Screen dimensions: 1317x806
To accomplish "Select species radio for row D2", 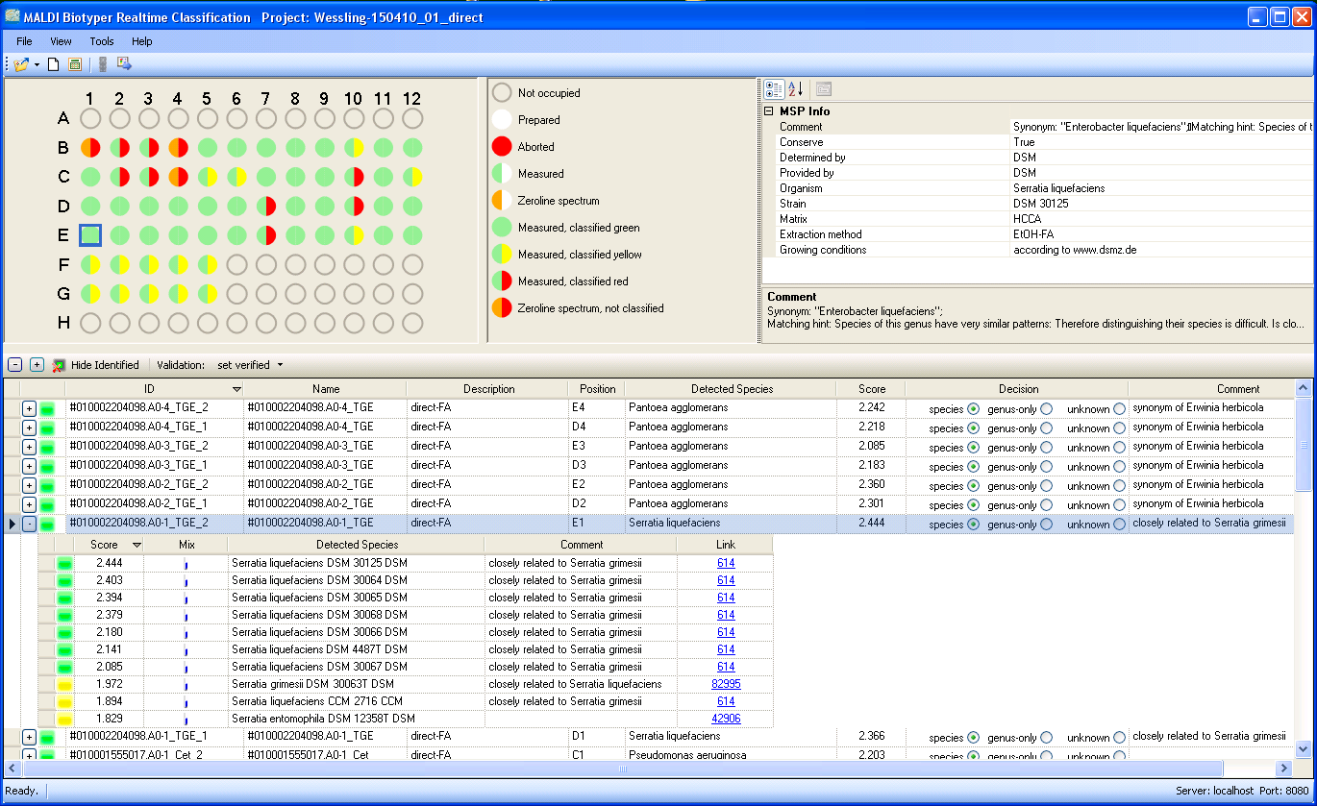I will (x=974, y=505).
